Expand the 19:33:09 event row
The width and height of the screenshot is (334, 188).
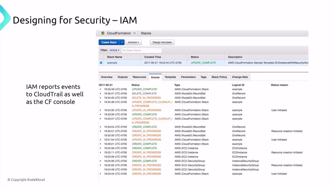point(100,114)
